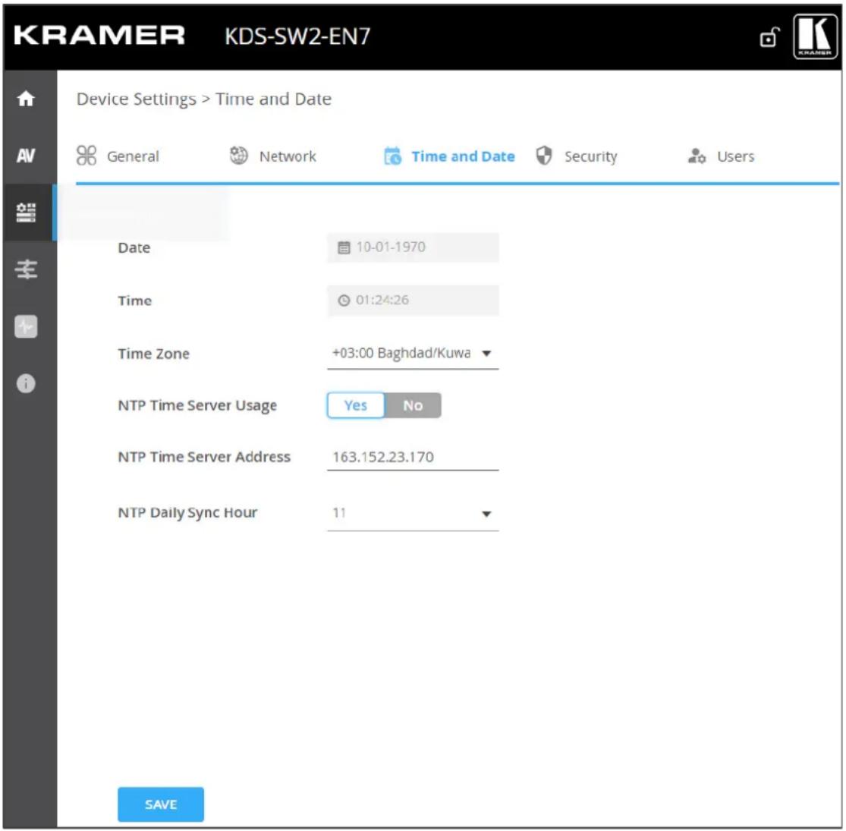This screenshot has width=846, height=831.
Task: Switch to the Users tab
Action: click(721, 156)
